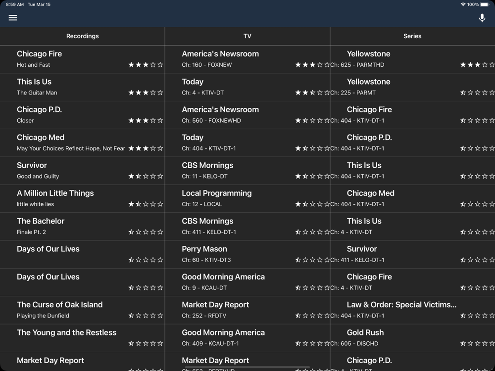The image size is (495, 371).
Task: Open Yellowstone series on Ch: 625
Action: point(413,59)
